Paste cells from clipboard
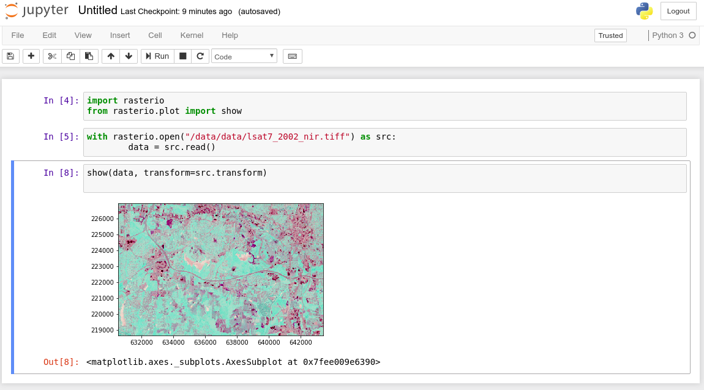 [x=88, y=56]
